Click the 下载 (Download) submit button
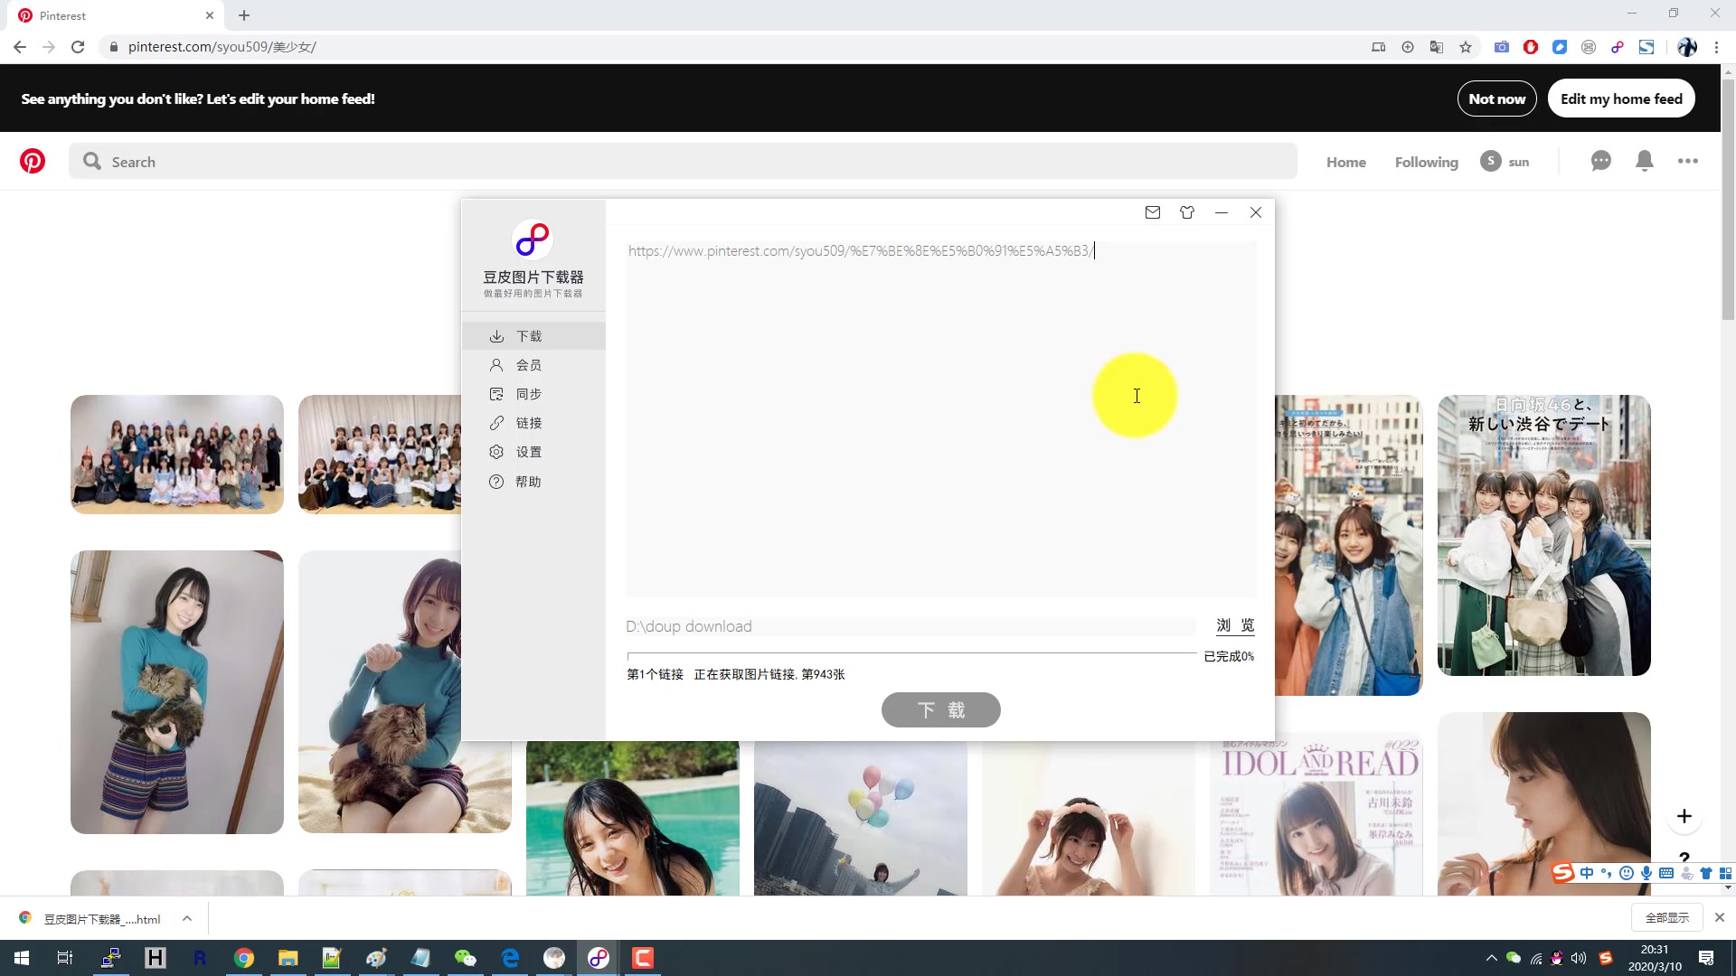This screenshot has height=976, width=1736. click(942, 710)
